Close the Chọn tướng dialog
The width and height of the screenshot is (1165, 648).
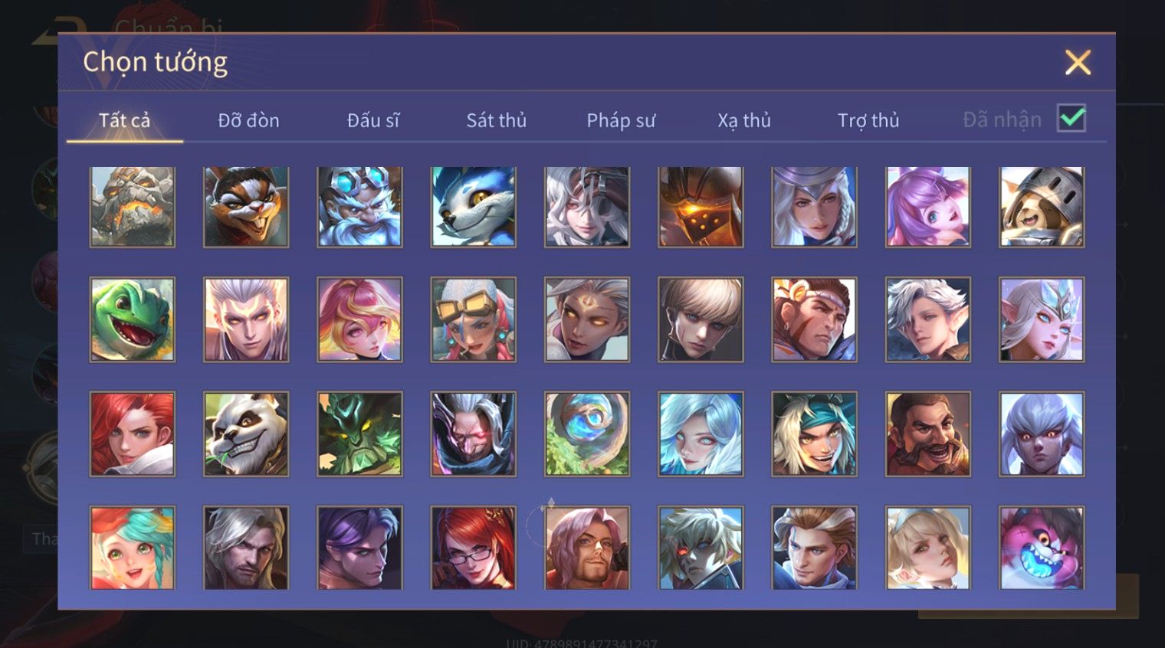[1078, 62]
